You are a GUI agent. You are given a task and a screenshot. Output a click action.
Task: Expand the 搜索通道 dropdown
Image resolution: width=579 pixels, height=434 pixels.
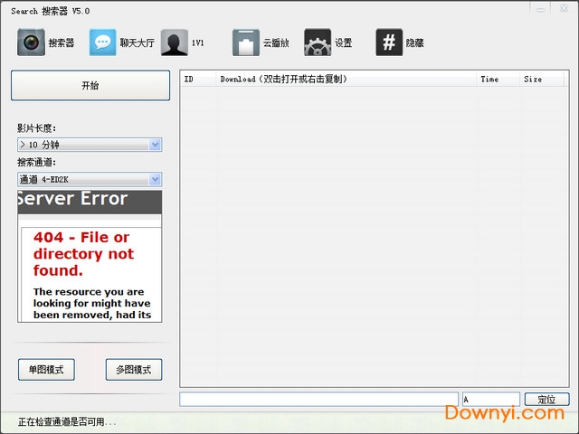click(155, 179)
